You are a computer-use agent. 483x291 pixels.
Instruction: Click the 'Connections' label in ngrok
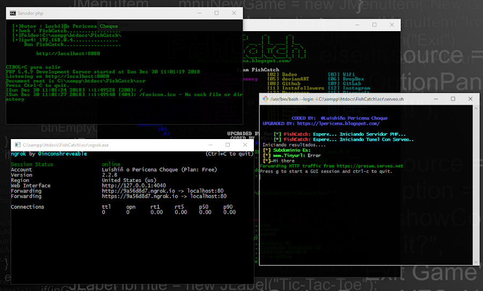pos(27,207)
